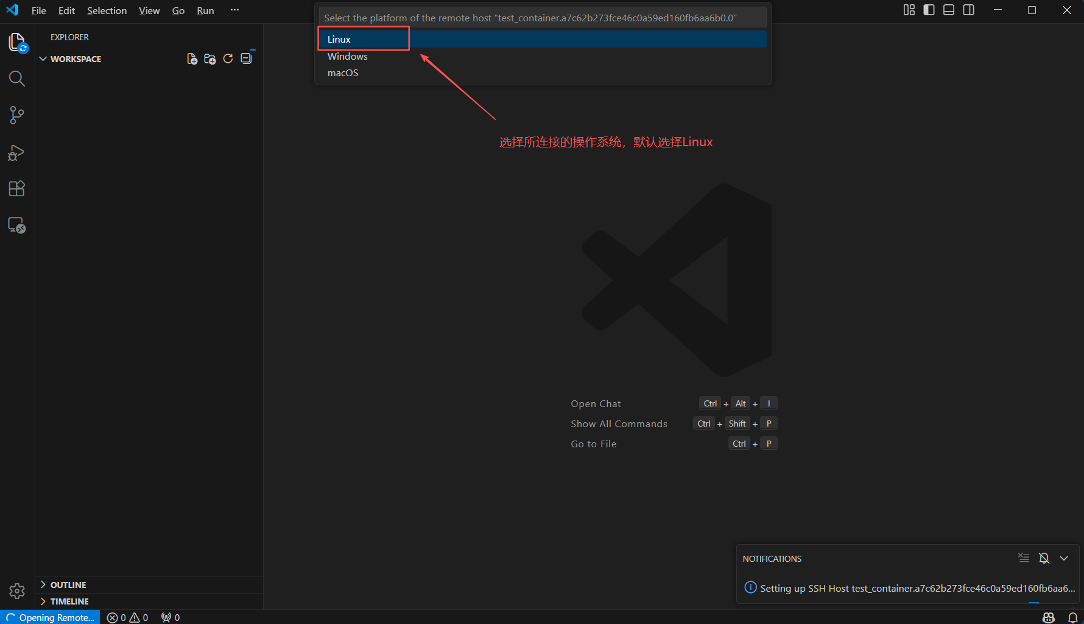This screenshot has height=624, width=1084.
Task: Select macOS as remote platform
Action: (543, 73)
